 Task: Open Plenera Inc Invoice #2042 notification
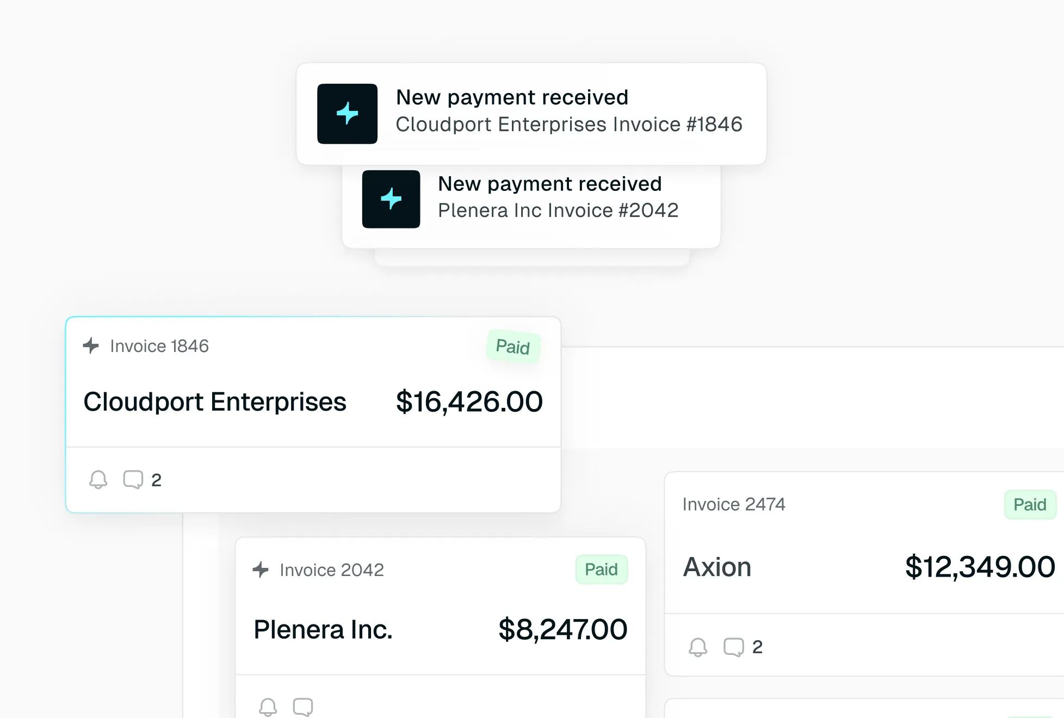(x=531, y=199)
